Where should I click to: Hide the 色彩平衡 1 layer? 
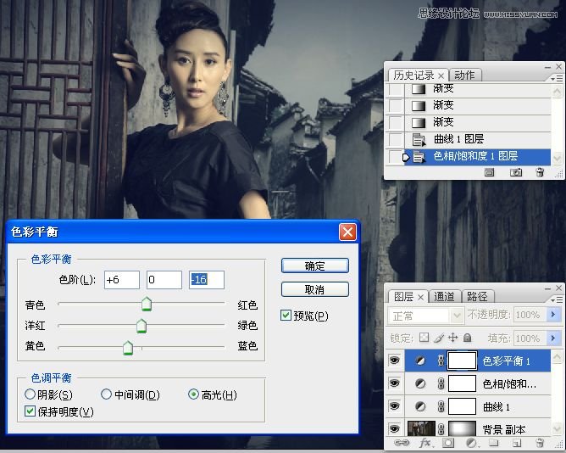[x=395, y=361]
